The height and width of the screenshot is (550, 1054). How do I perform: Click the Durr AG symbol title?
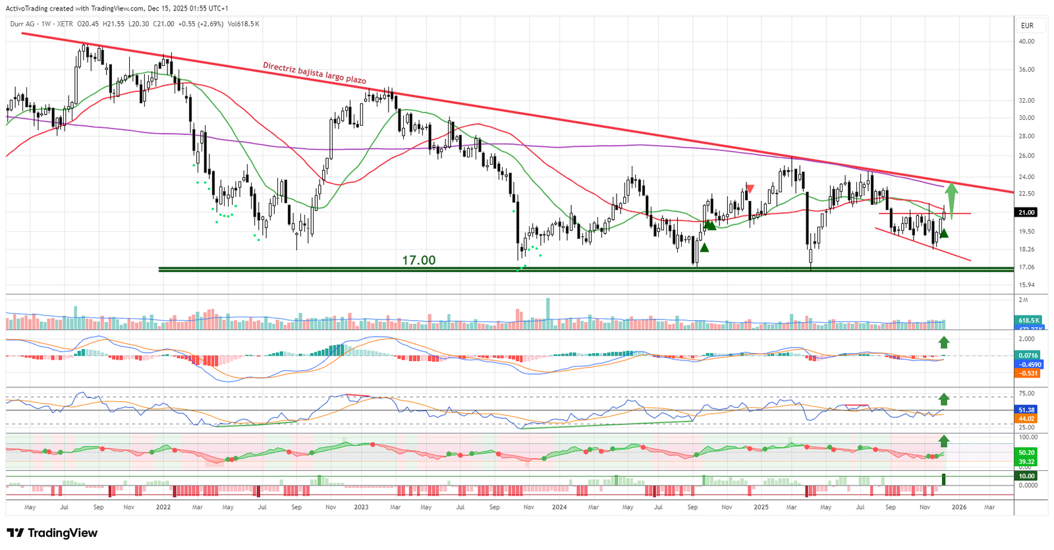(22, 24)
